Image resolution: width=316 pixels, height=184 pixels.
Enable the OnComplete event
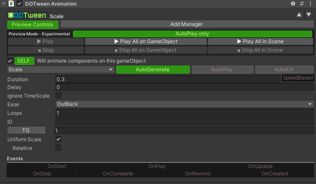(118, 174)
